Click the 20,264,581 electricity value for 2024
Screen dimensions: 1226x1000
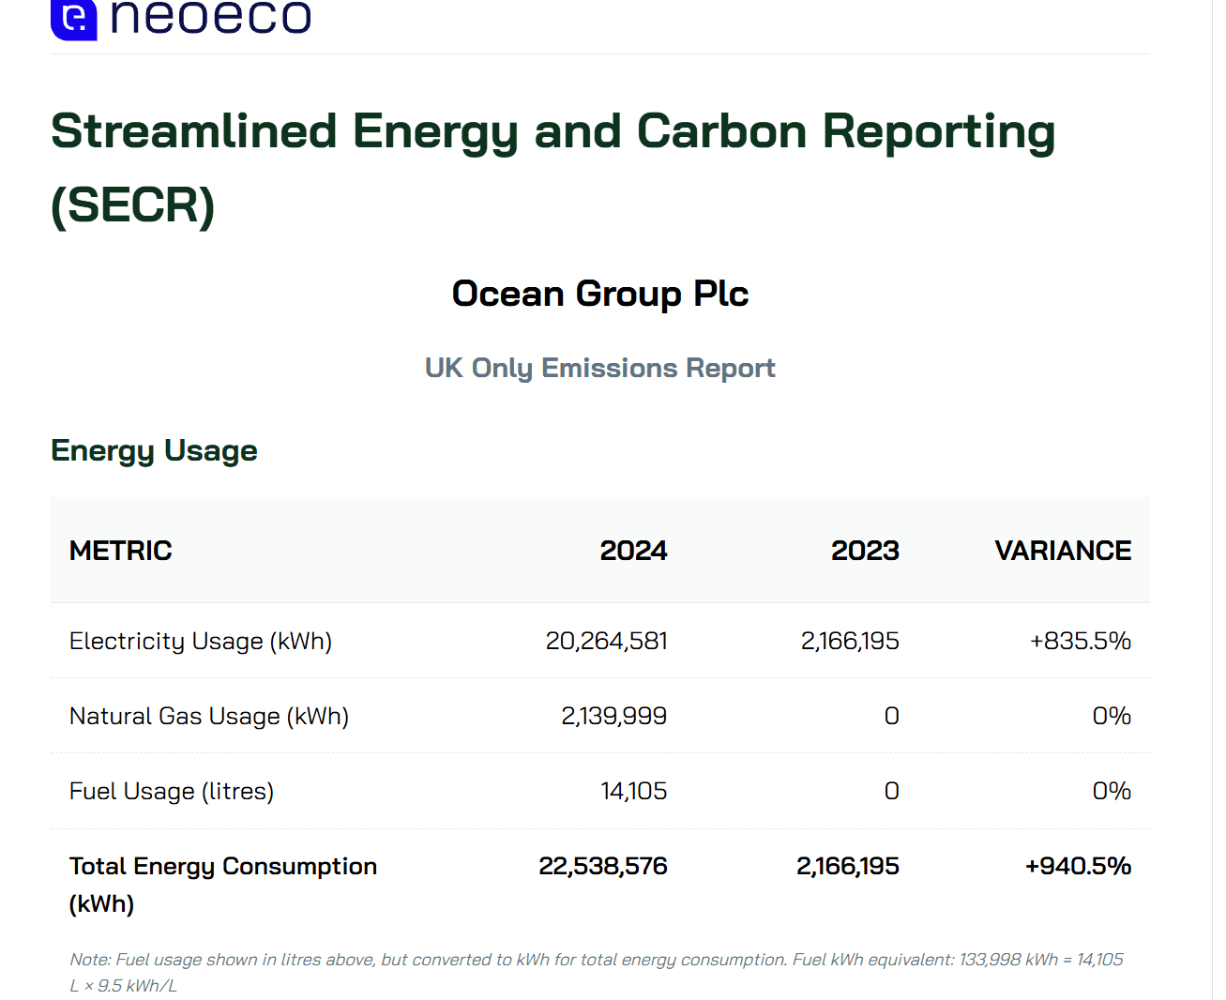click(607, 641)
